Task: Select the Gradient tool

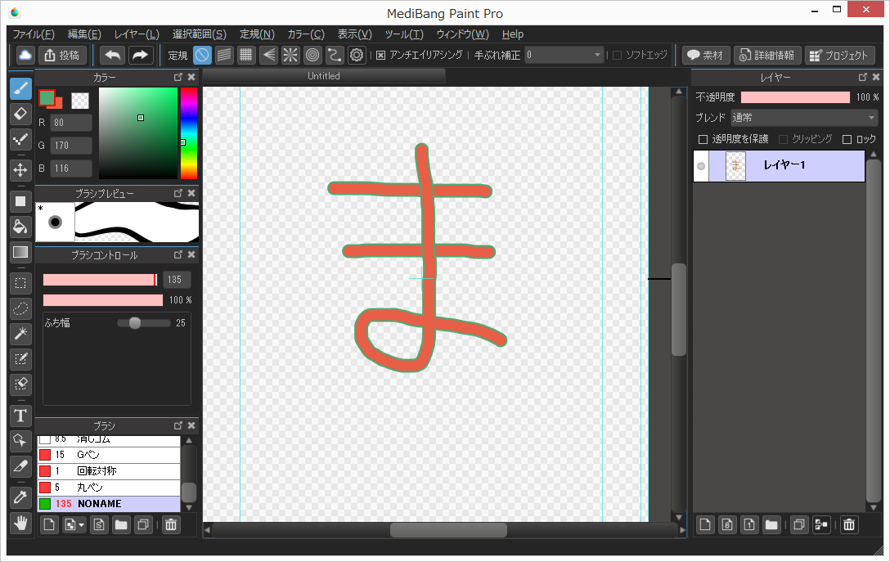Action: point(20,252)
